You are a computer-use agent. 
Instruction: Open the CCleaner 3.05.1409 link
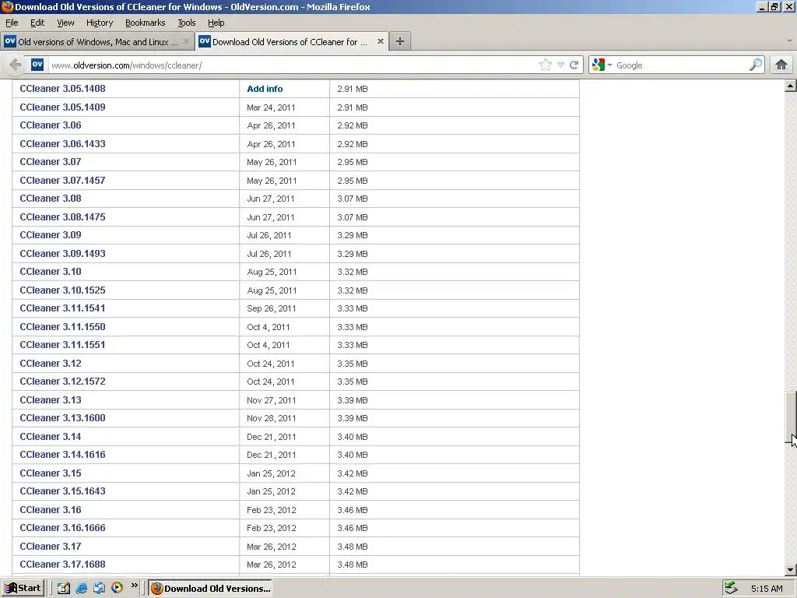[x=62, y=107]
